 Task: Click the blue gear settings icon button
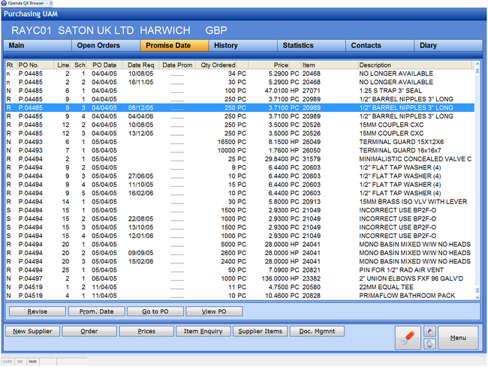429,344
